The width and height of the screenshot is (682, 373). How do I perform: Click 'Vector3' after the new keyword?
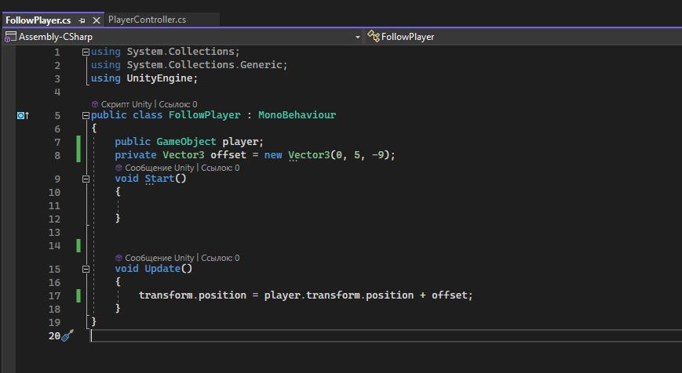tap(308, 155)
